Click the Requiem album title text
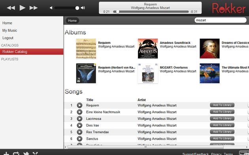This screenshot has width=249, height=155. (x=104, y=43)
